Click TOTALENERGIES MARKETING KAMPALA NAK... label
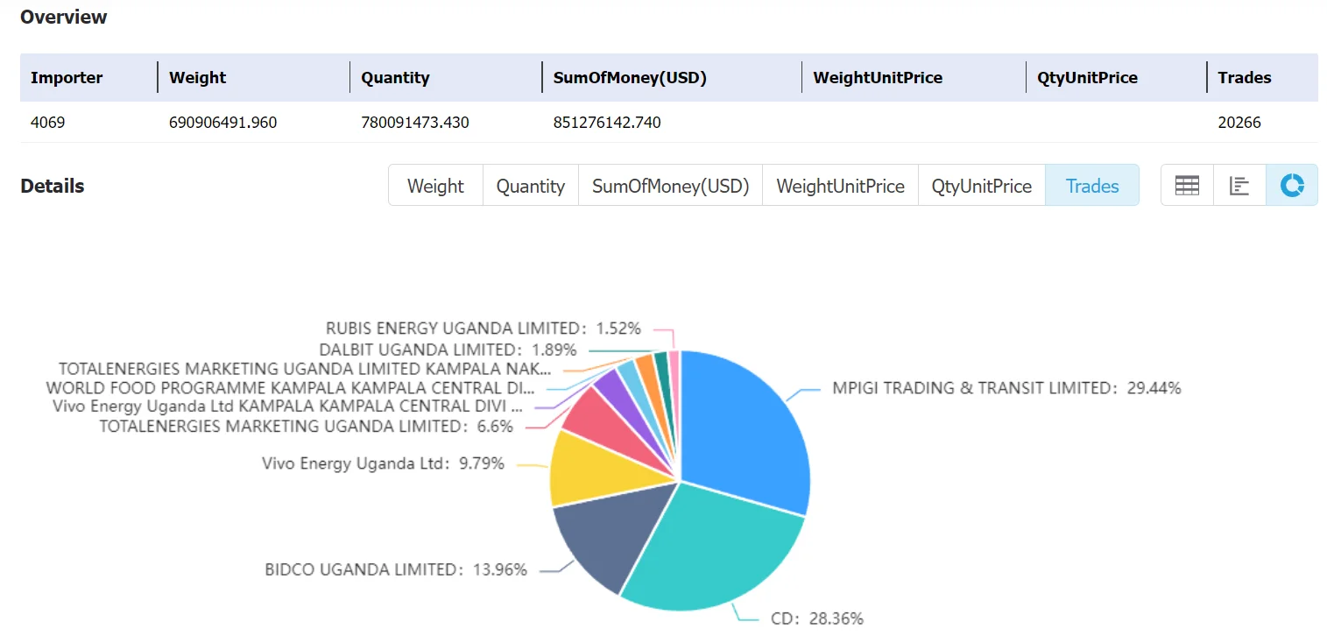Image resolution: width=1327 pixels, height=636 pixels. (305, 368)
